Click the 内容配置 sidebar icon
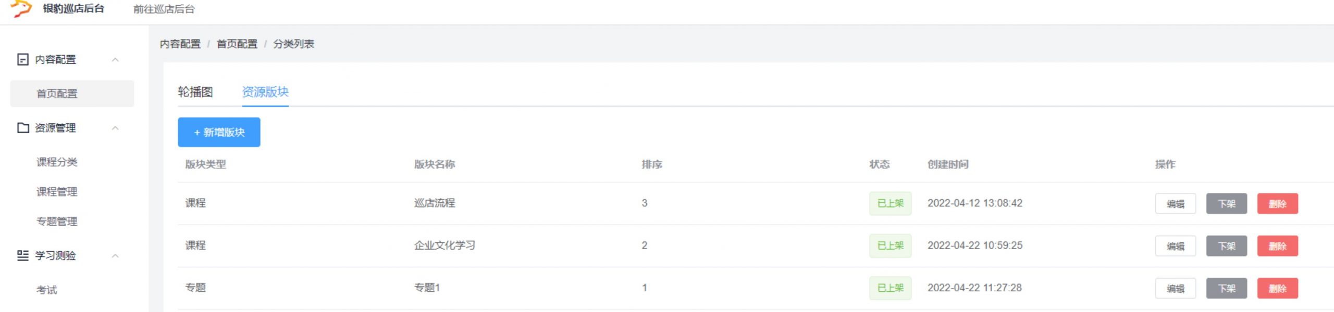The height and width of the screenshot is (312, 1334). [23, 60]
